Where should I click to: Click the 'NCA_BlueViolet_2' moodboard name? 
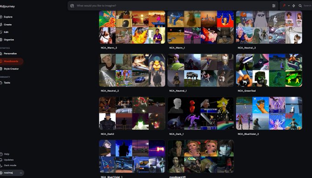[x=248, y=134]
